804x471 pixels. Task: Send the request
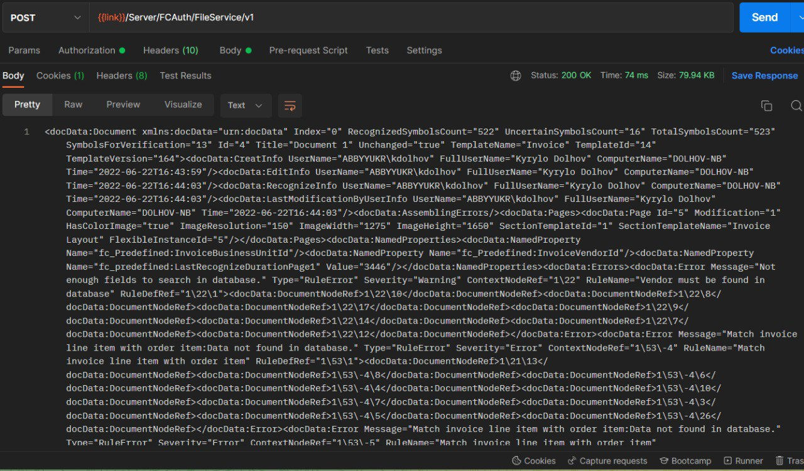point(764,18)
